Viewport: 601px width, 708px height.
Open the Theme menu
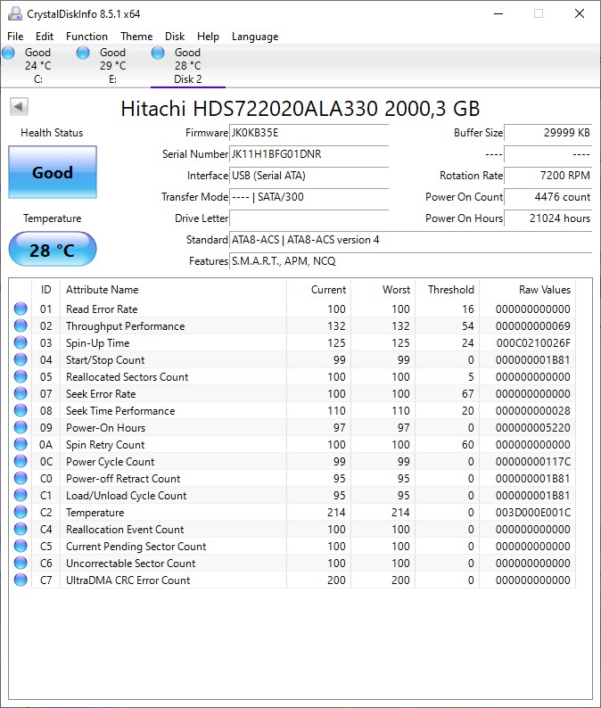coord(136,37)
